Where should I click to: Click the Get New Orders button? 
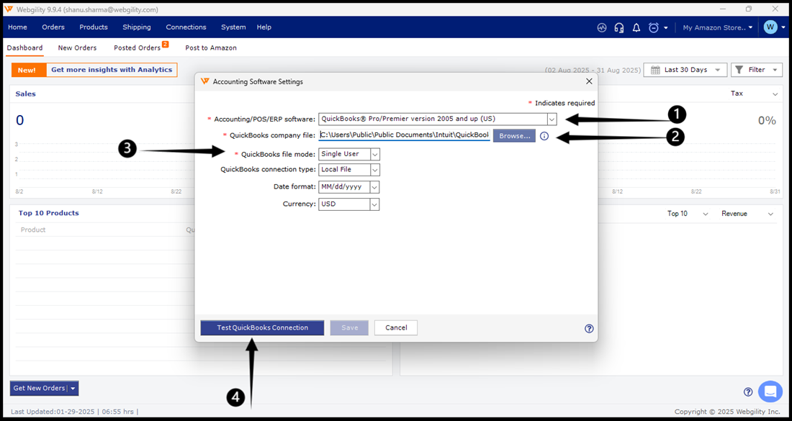39,388
